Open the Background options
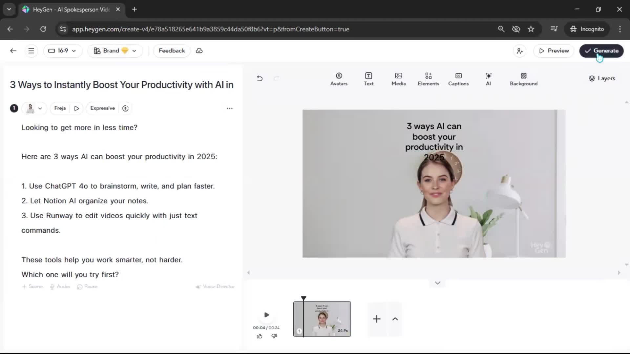This screenshot has width=630, height=354. coord(523,79)
